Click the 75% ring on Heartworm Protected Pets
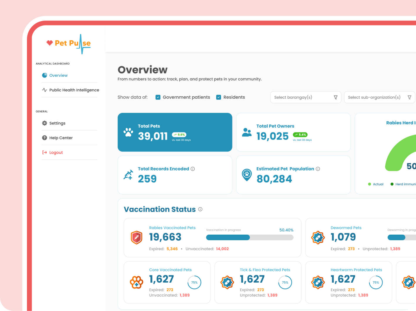This screenshot has height=311, width=416. (x=376, y=283)
